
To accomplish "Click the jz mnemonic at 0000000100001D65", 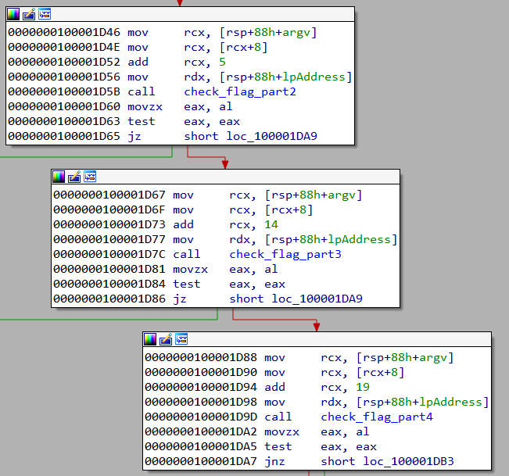I will pyautogui.click(x=134, y=136).
